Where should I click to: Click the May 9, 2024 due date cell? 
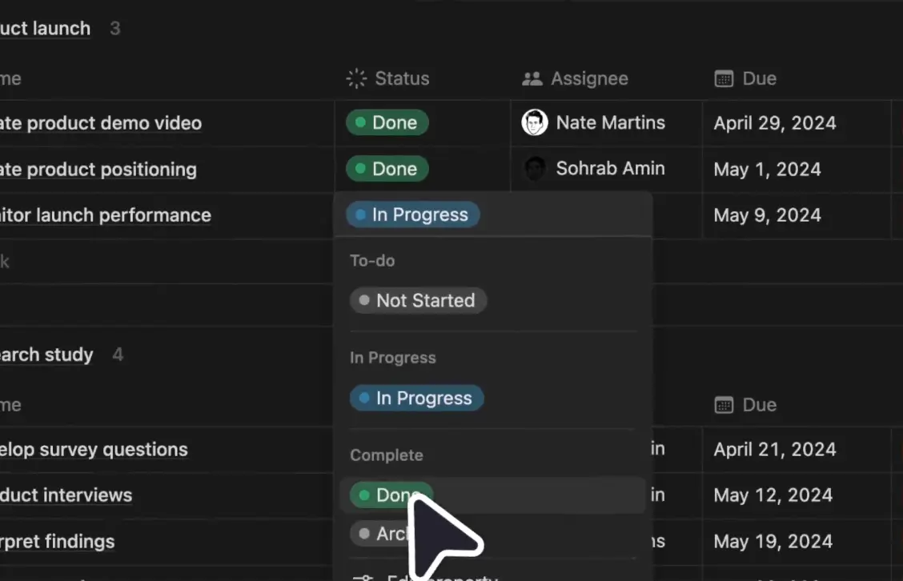tap(766, 215)
